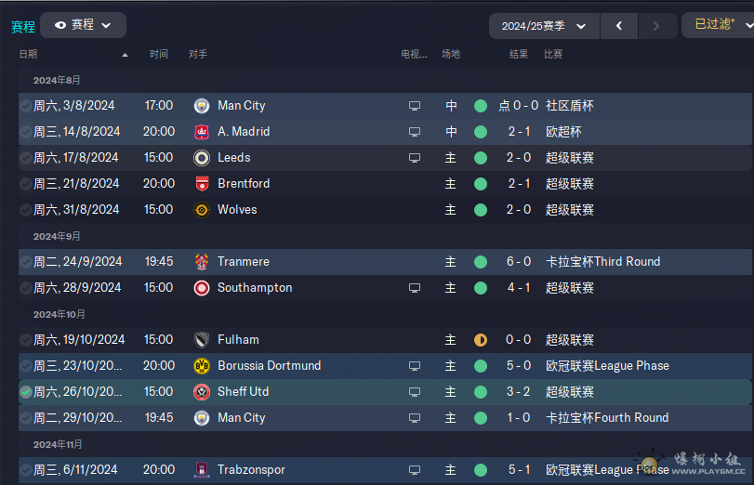Click the Tranmere club crest
This screenshot has width=754, height=485.
[x=202, y=262]
